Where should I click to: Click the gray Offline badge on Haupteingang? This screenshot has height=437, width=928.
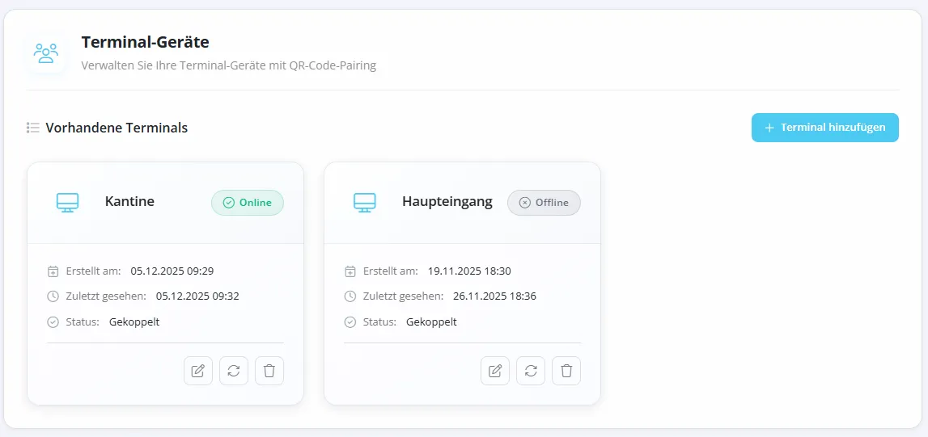(x=544, y=203)
